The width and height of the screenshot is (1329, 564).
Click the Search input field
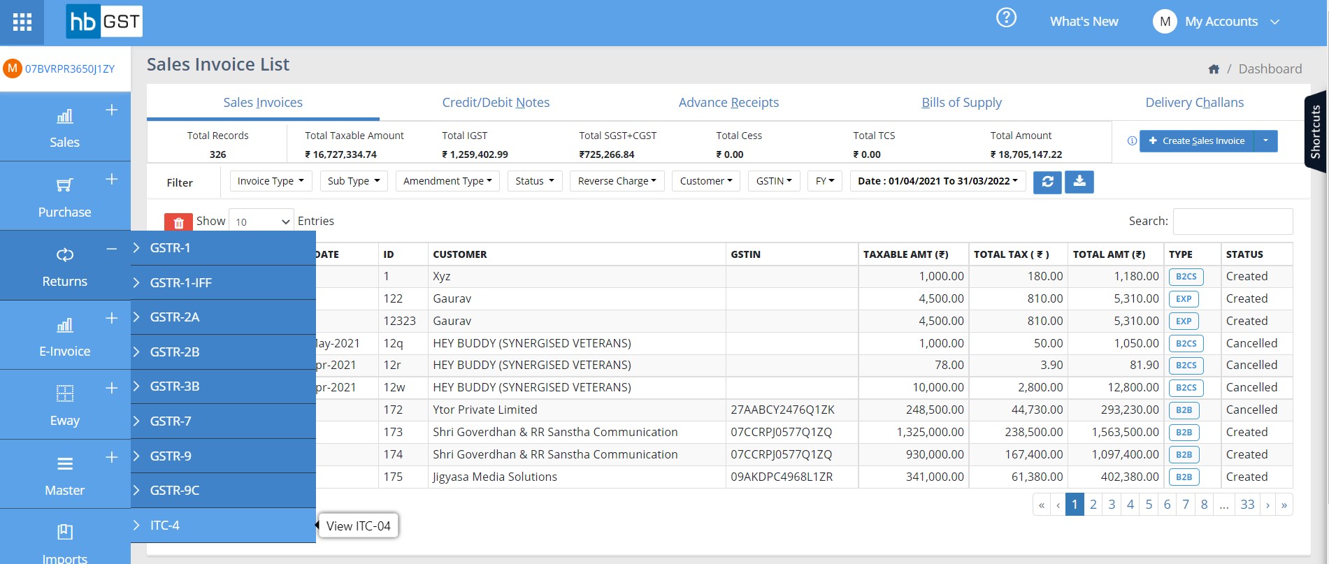[1233, 221]
